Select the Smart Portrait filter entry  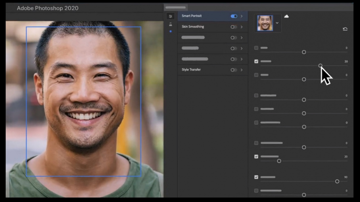[192, 16]
